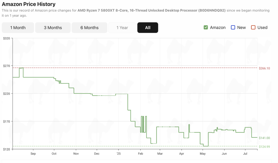
Task: Click the Dec x-axis label
Action: (x=97, y=153)
